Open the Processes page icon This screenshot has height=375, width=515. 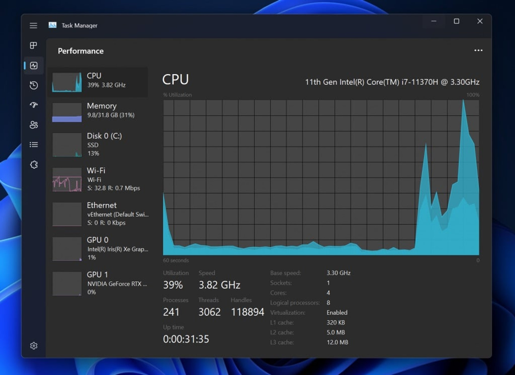(x=34, y=45)
